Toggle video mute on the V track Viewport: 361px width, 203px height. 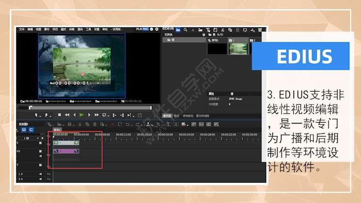(40, 143)
